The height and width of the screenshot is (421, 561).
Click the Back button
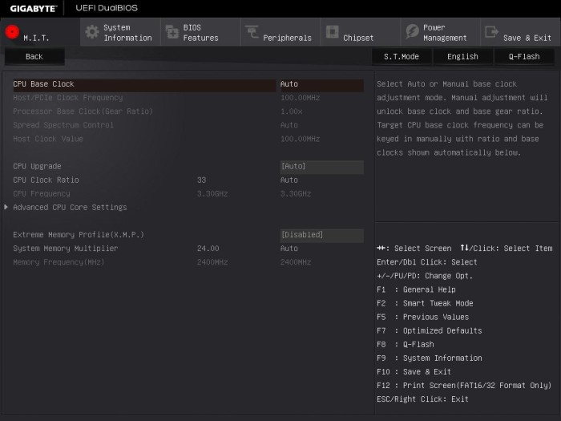(34, 57)
